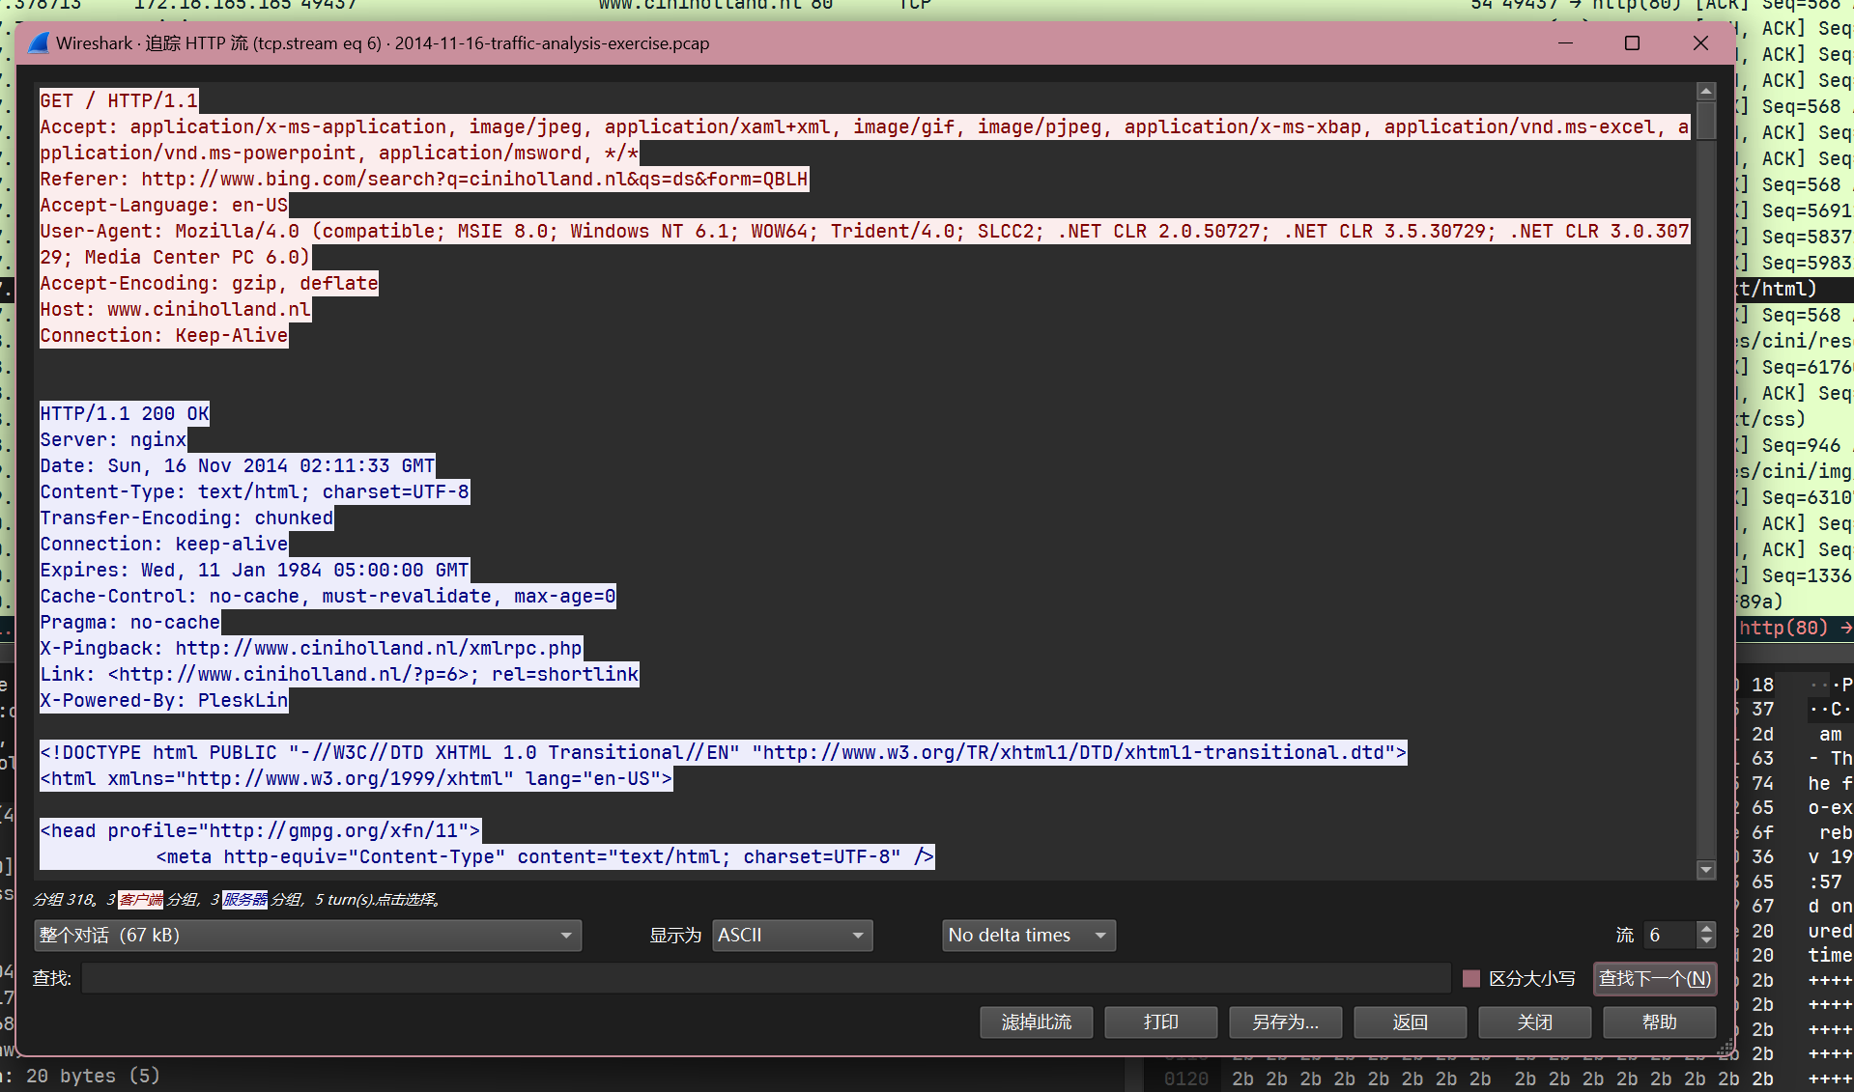
Task: Maximize the follow stream dialog window
Action: click(1632, 43)
